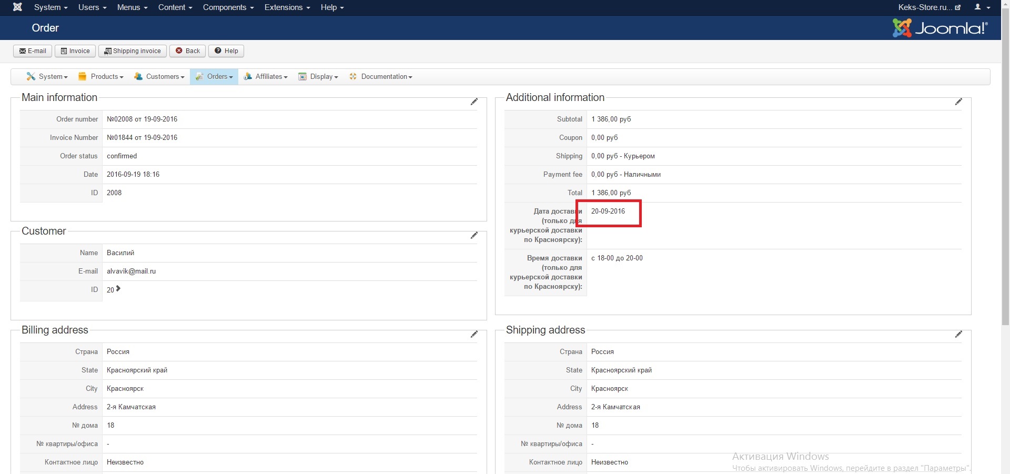Open the Extensions admin menu
The image size is (1010, 474).
(287, 7)
